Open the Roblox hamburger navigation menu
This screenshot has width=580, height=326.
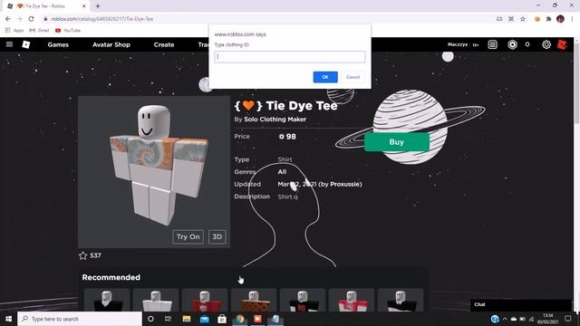pos(9,44)
